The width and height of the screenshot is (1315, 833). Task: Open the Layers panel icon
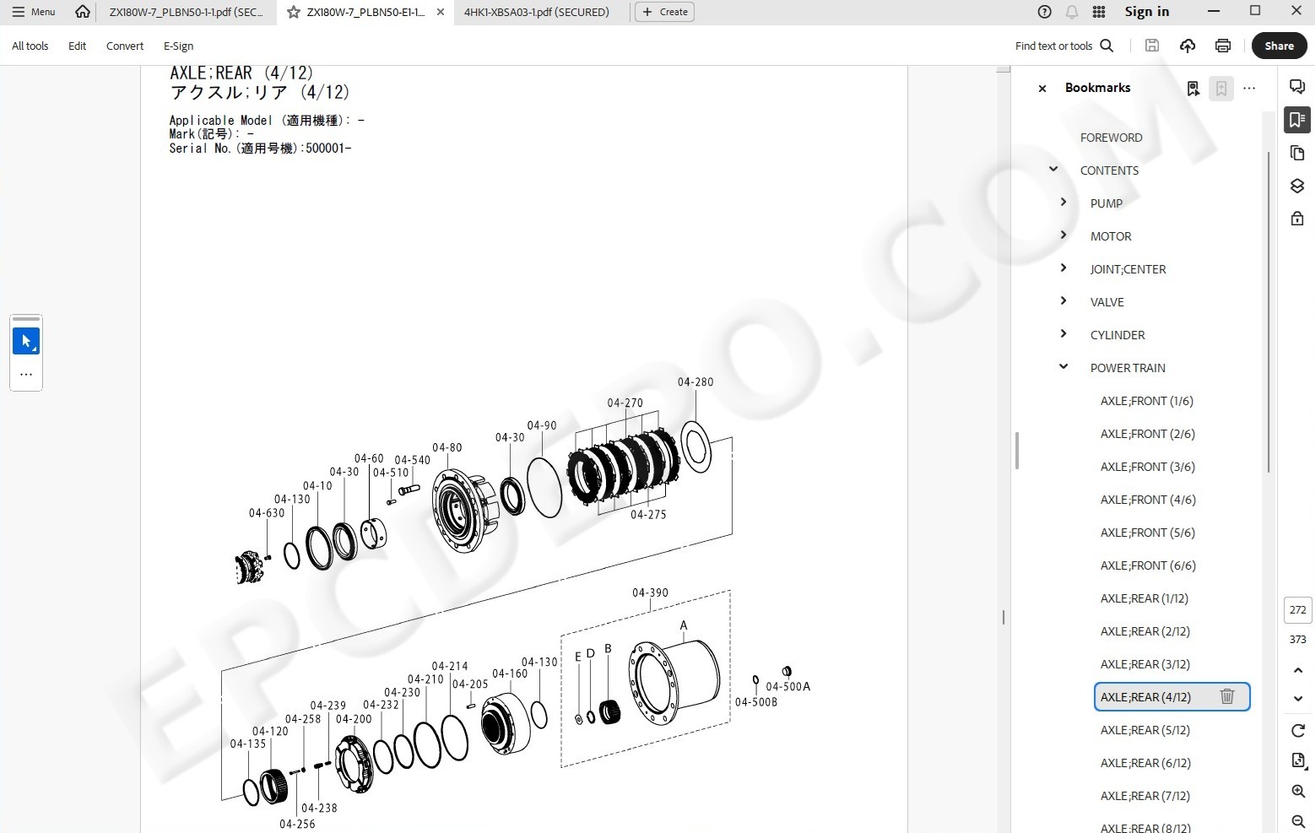click(1297, 186)
